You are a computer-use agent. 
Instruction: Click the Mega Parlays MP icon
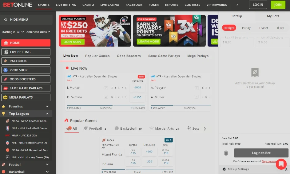pyautogui.click(x=5, y=97)
